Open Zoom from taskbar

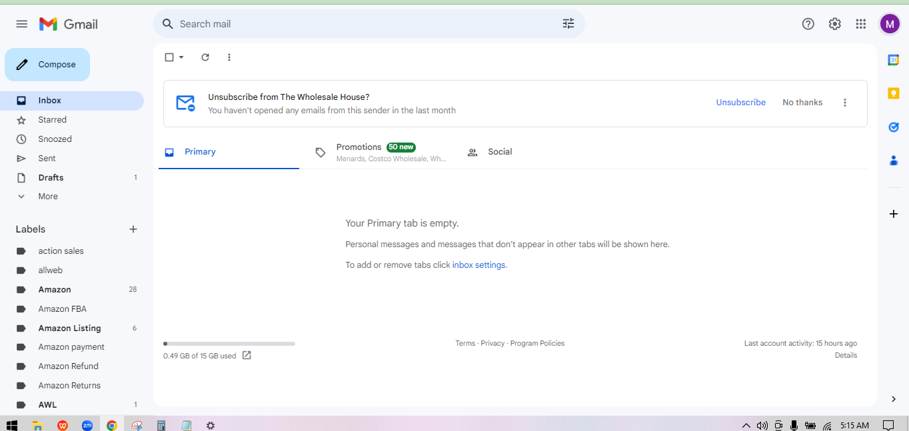[x=87, y=425]
